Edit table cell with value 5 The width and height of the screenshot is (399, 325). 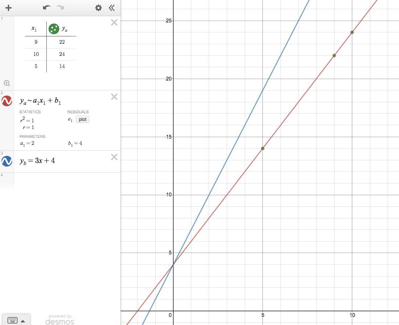pos(36,67)
